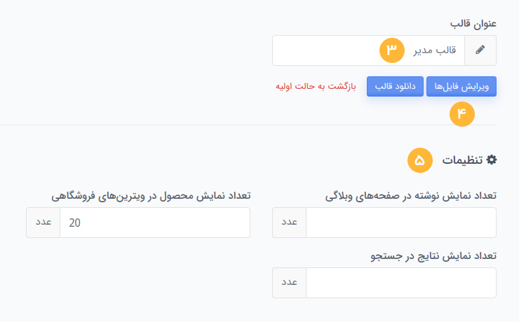
Task: Click the pencil icon beside the template title
Action: (480, 50)
